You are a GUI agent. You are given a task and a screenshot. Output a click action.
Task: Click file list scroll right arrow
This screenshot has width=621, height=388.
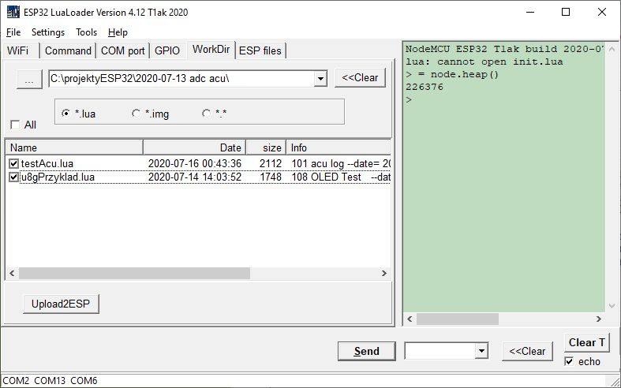coord(383,273)
